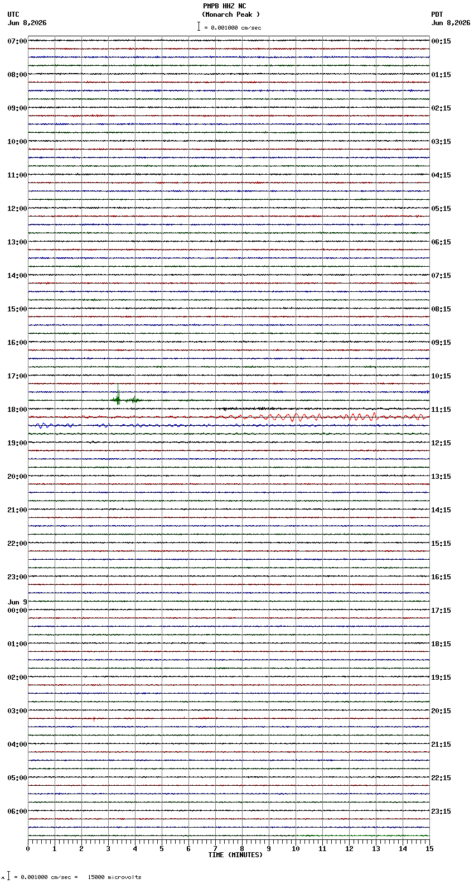
Task: Click the "22:15" PDT time label
Action: [x=441, y=778]
